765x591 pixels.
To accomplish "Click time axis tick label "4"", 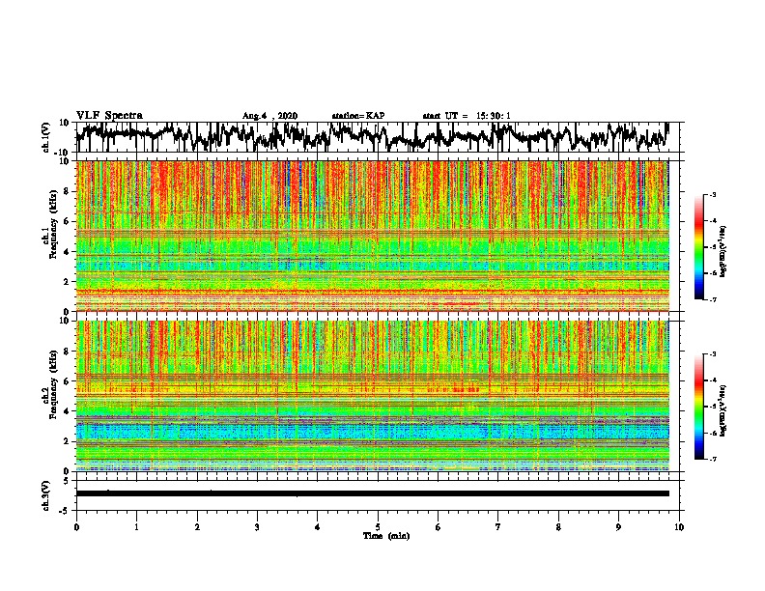I will click(318, 527).
